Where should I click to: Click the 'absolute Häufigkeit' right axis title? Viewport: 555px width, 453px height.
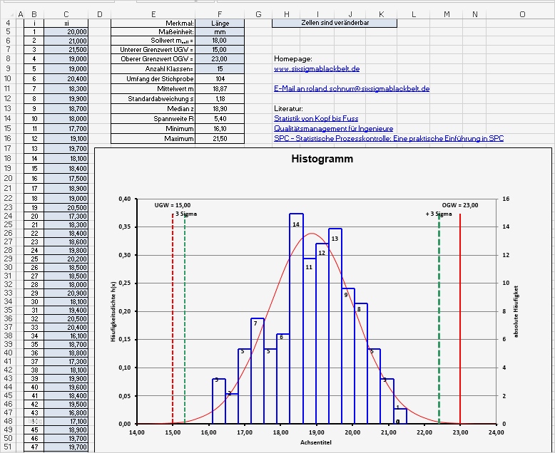(516, 311)
